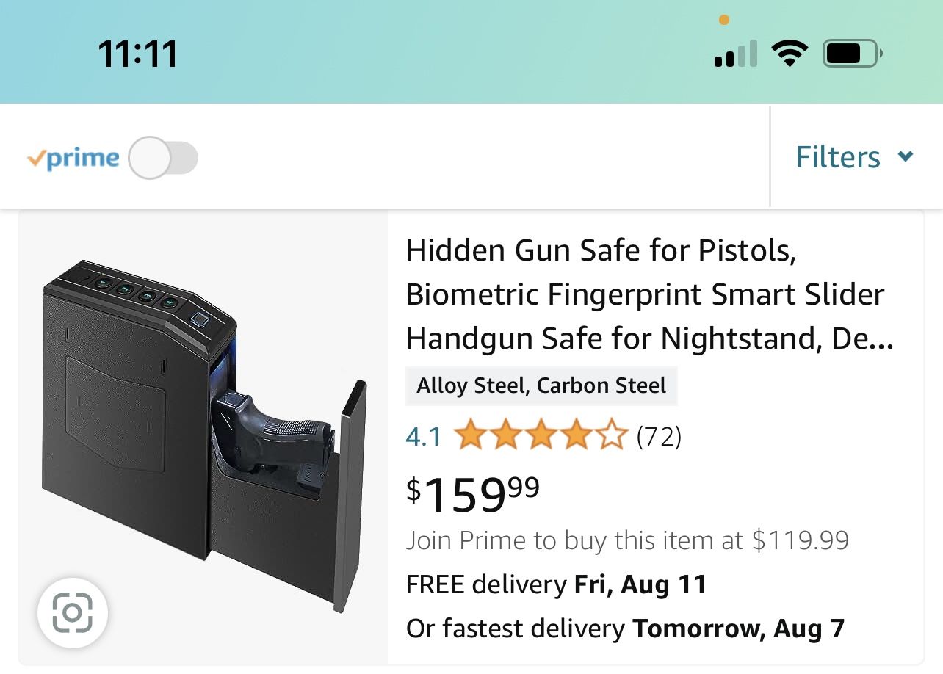Tap the 4.1 rating to view reviews

pos(423,435)
